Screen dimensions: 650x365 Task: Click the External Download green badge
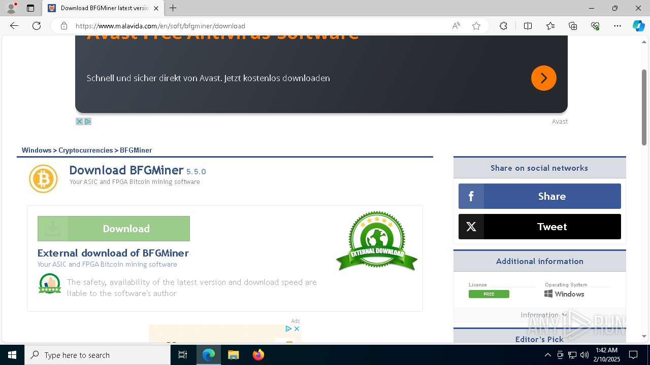(x=377, y=241)
